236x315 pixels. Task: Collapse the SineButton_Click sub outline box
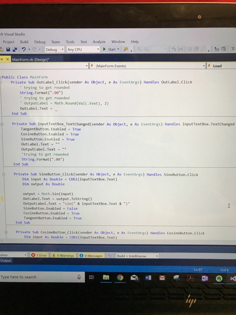[4, 174]
